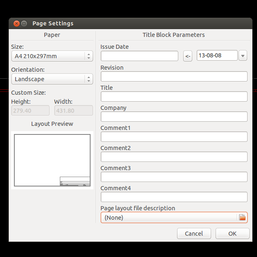Select the Comment4 input field
The width and height of the screenshot is (257, 257).
(x=174, y=197)
